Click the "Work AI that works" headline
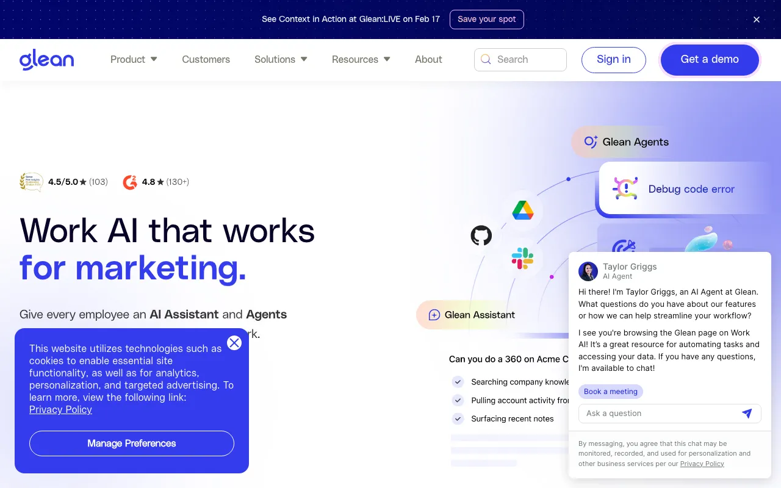 167,231
